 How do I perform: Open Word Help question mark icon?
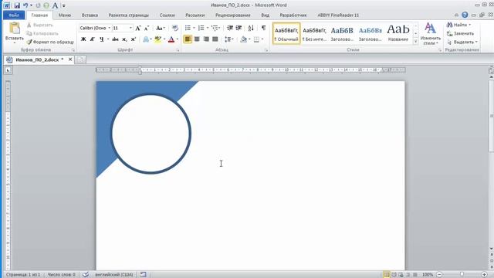pos(465,15)
